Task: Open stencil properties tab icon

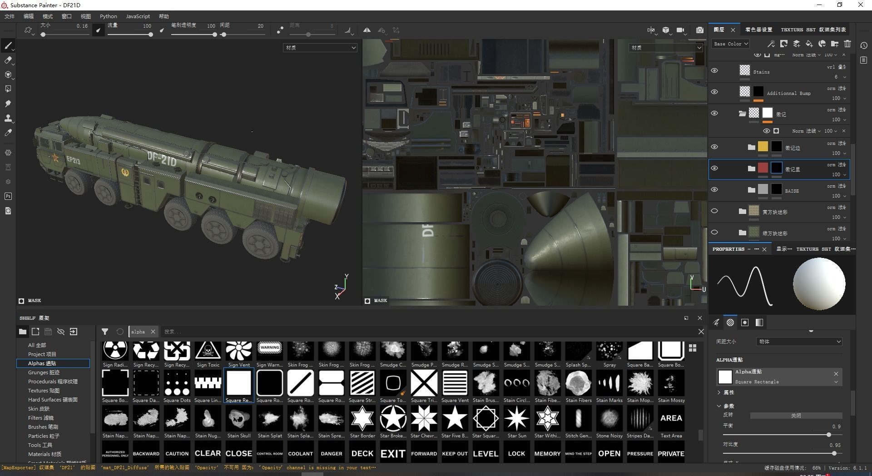Action: tap(745, 322)
